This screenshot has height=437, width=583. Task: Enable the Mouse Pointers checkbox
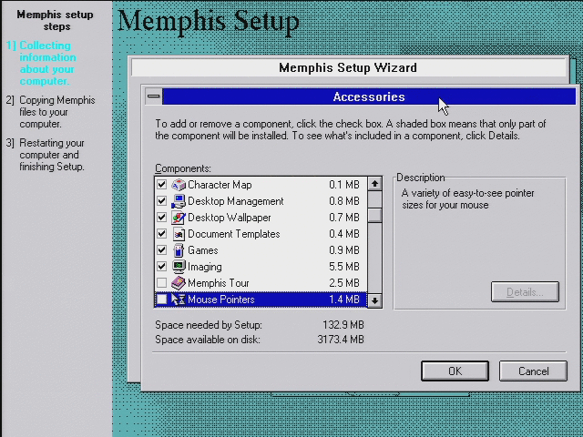(161, 300)
